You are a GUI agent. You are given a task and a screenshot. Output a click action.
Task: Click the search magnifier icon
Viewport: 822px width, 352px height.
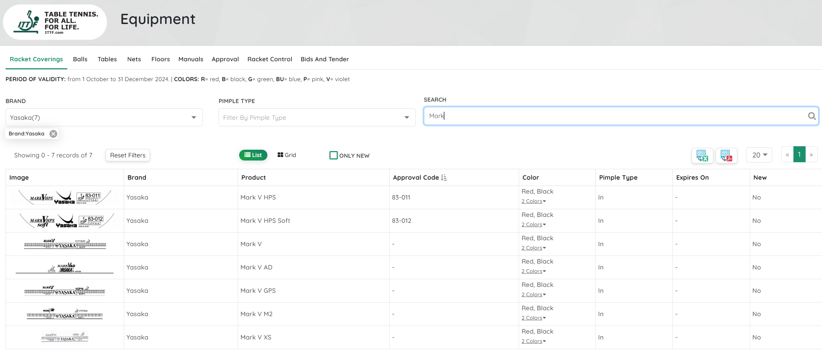(x=812, y=116)
